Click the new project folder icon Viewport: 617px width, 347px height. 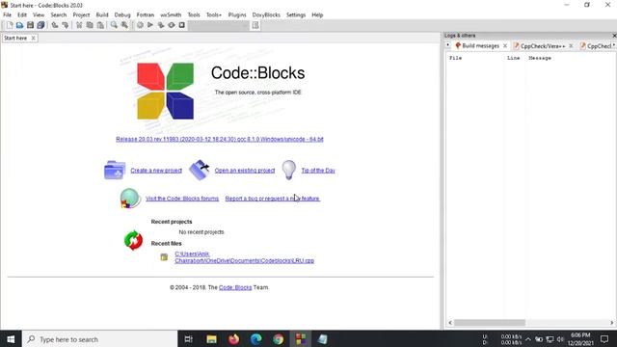click(115, 170)
